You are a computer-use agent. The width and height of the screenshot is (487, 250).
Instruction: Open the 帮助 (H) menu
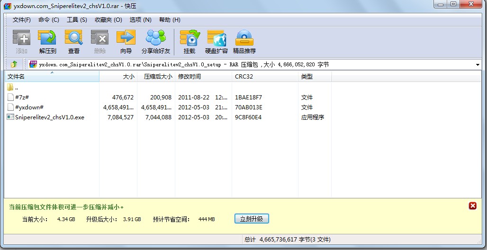pyautogui.click(x=170, y=20)
